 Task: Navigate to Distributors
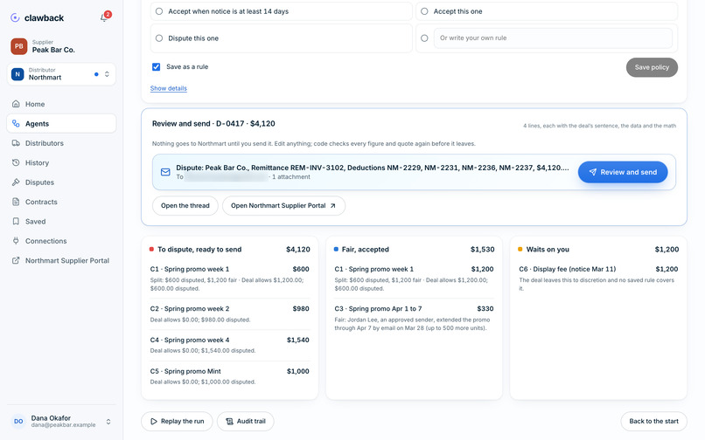61,143
